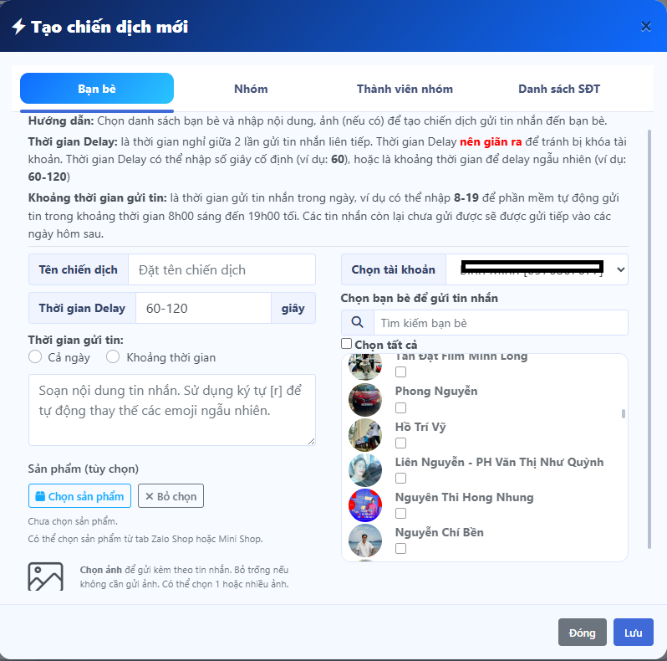Click Hồ Trí Vỹ's avatar picture
Image resolution: width=667 pixels, height=661 pixels.
coord(365,435)
